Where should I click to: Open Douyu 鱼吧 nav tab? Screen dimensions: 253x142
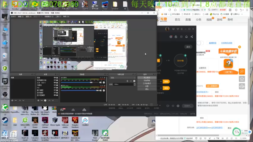pyautogui.click(x=230, y=20)
